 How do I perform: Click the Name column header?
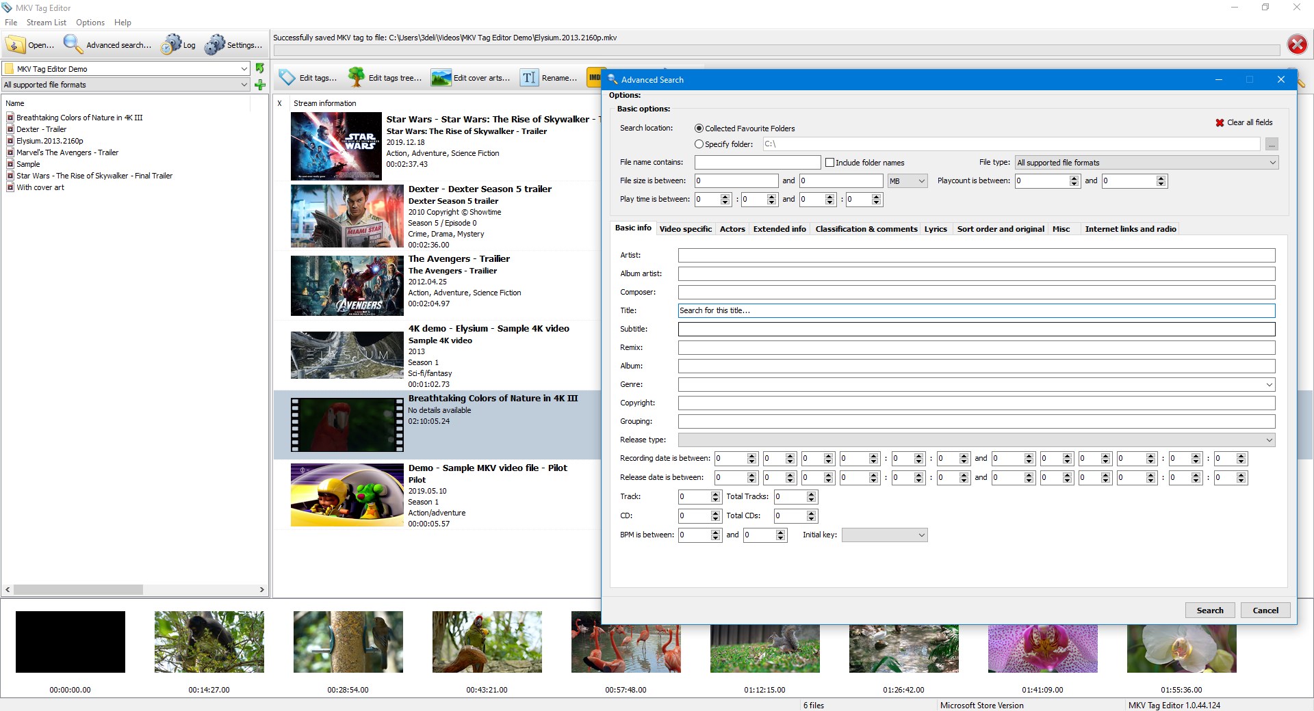(14, 103)
